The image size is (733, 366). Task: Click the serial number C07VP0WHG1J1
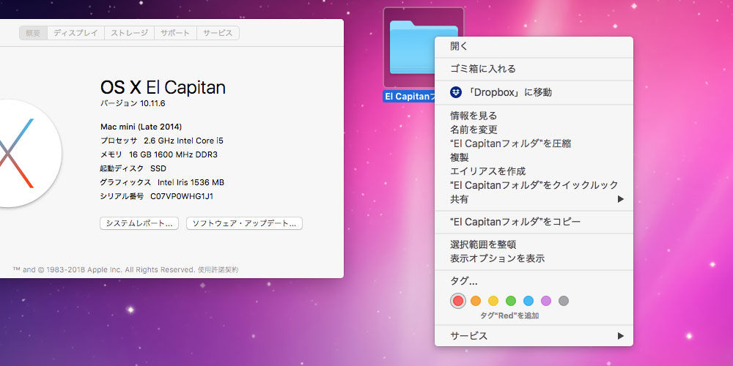point(182,196)
